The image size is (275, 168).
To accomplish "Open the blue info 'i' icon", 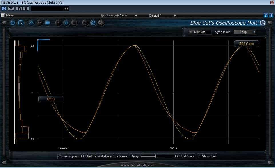I will point(271,15).
